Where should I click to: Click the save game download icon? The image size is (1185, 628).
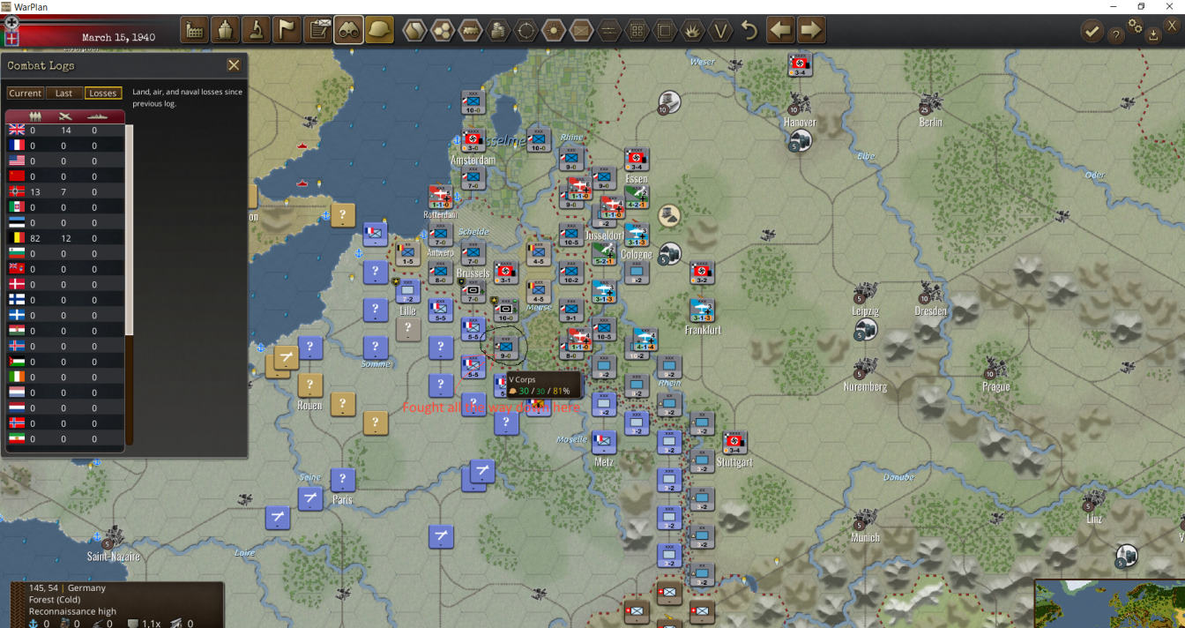pyautogui.click(x=1153, y=35)
